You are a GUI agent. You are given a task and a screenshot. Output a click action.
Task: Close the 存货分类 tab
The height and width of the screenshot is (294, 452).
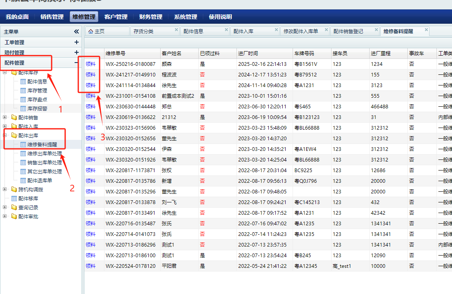(x=176, y=30)
